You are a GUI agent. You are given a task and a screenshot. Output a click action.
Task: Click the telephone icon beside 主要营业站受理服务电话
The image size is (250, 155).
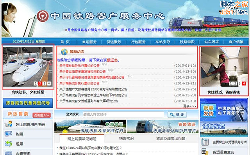click(x=205, y=142)
